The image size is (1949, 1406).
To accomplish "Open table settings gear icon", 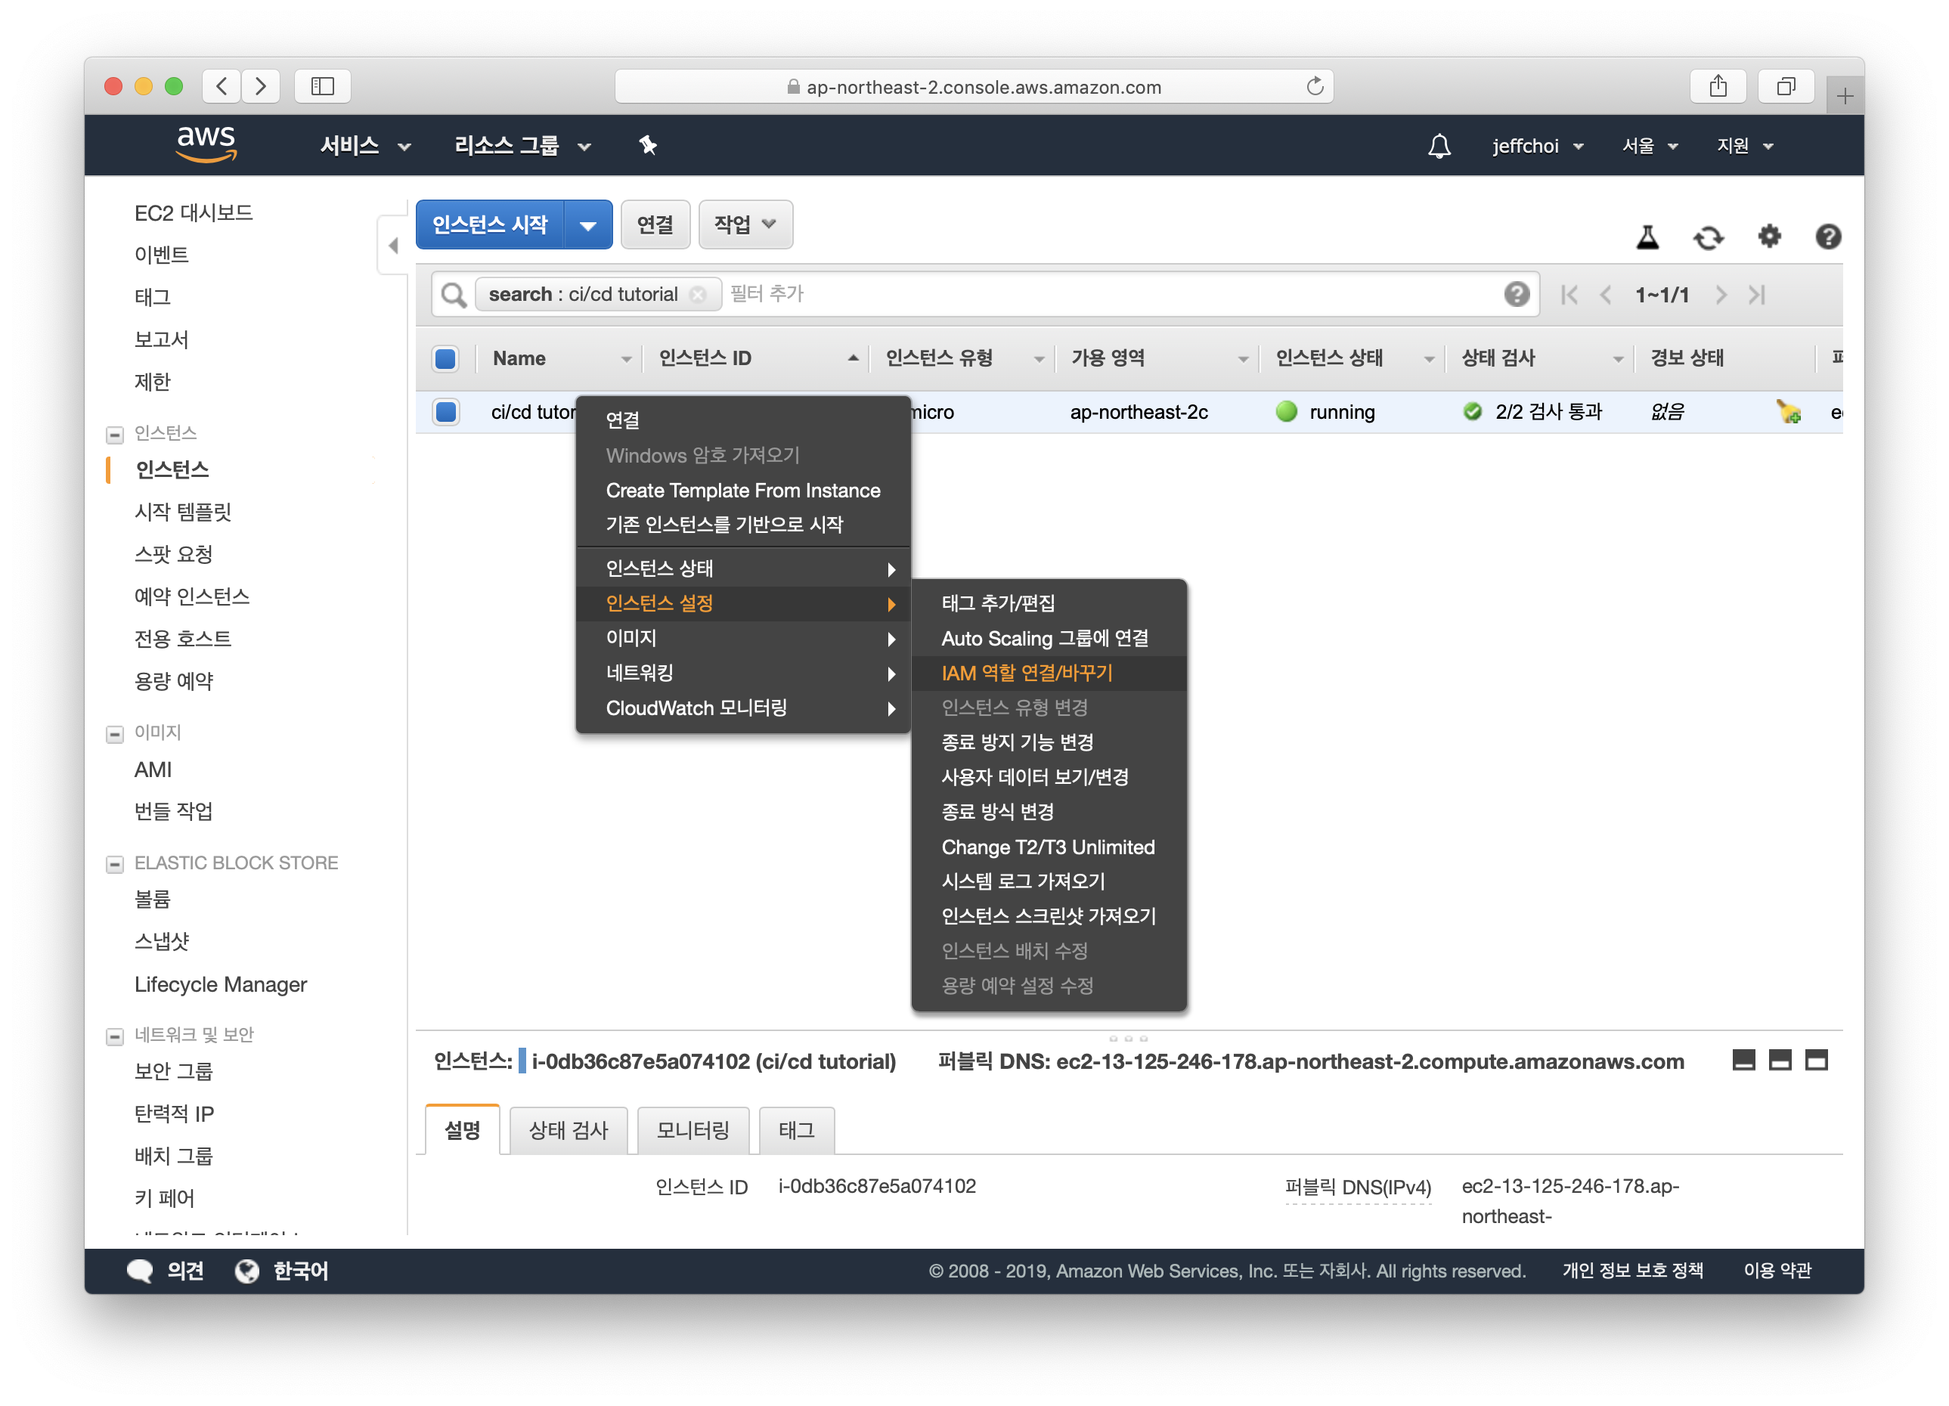I will point(1769,236).
